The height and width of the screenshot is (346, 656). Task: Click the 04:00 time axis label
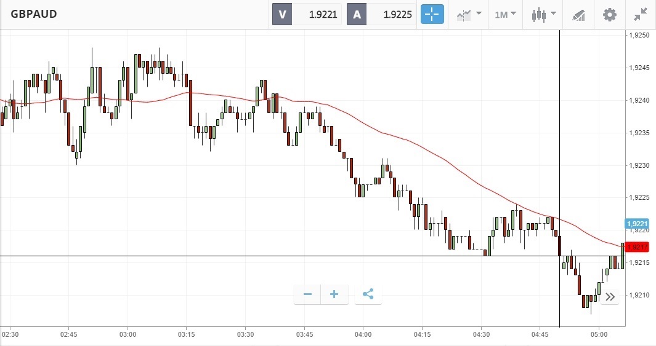click(363, 334)
